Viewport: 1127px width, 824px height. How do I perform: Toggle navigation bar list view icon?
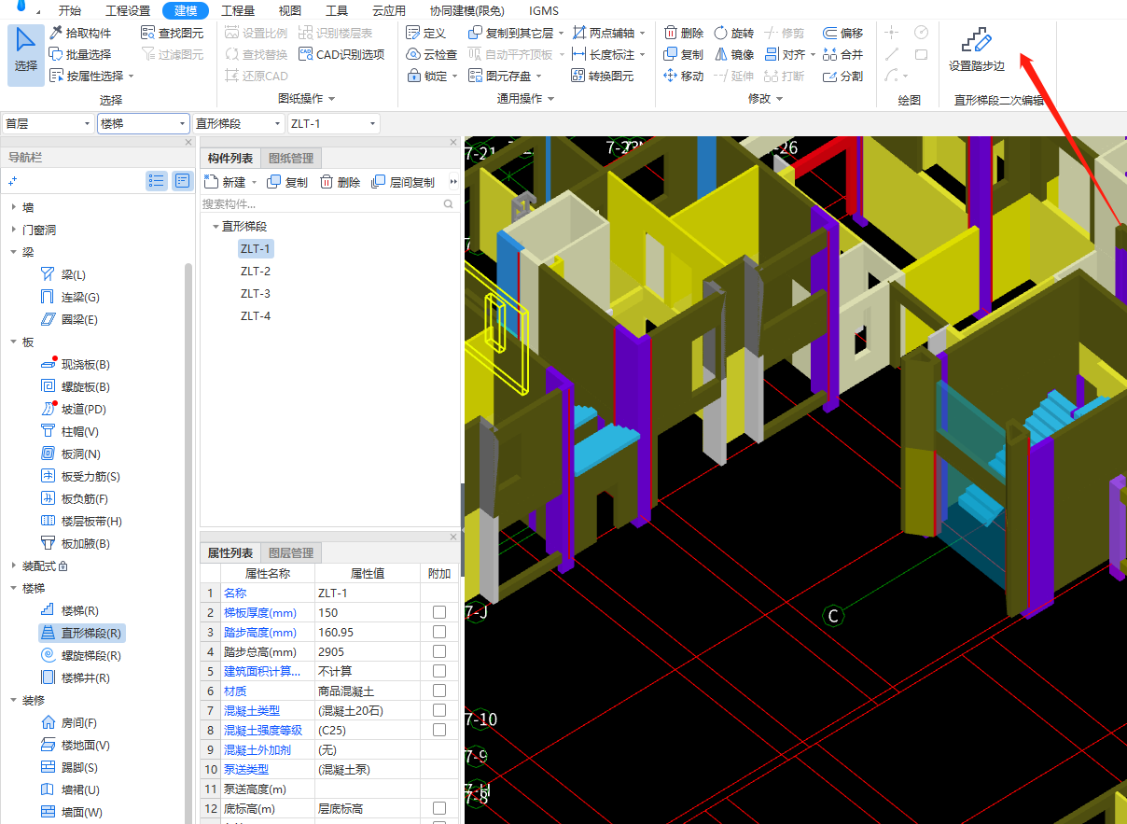(x=157, y=181)
